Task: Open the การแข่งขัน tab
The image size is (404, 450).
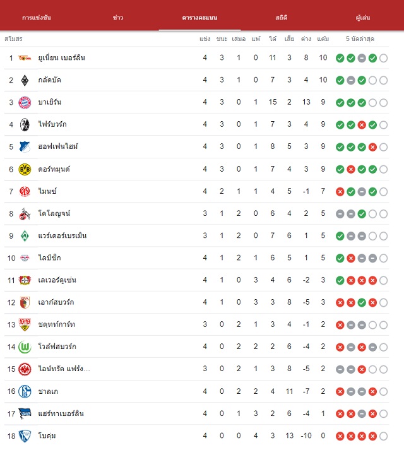Action: (x=37, y=18)
